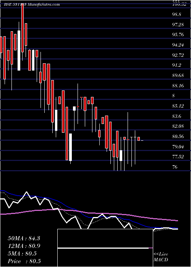Click the 98.8 price axis label
The width and height of the screenshot is (191, 267).
[176, 14]
